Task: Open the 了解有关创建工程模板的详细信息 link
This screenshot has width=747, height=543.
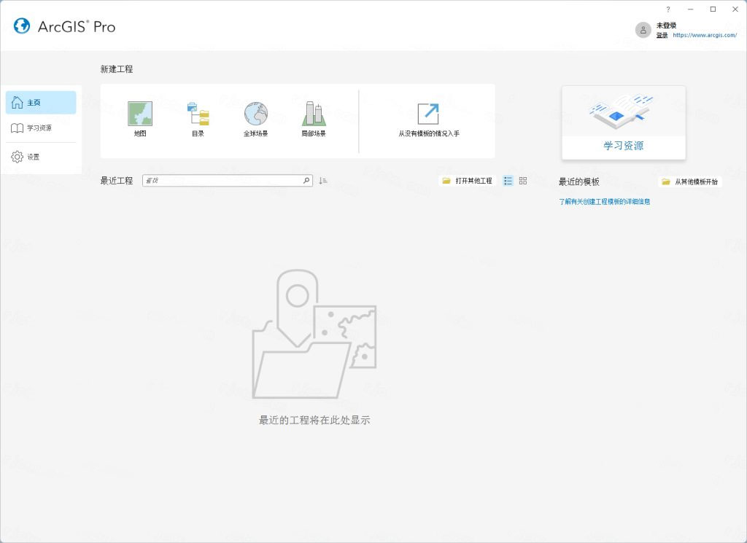Action: point(604,200)
